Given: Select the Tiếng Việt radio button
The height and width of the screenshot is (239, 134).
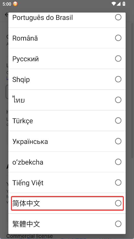Looking at the screenshot, I should pos(118,182).
